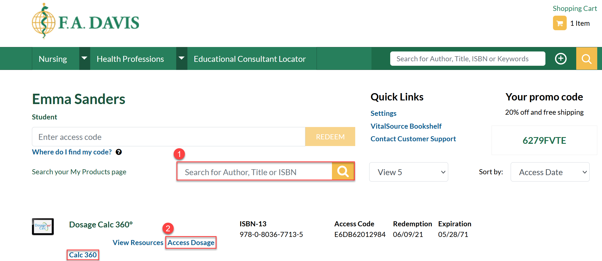Open the Settings quick link

(x=383, y=113)
